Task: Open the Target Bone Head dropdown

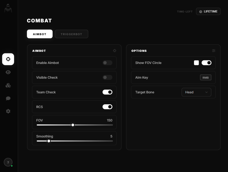Action: 196,92
